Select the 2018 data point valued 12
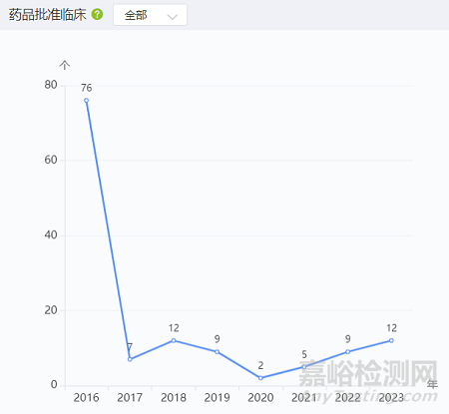The width and height of the screenshot is (449, 414). (174, 340)
